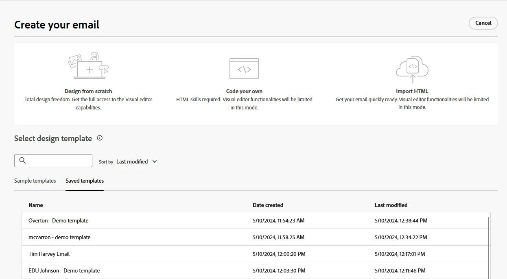Click the Design from scratch illustration icon
507x279 pixels.
tap(88, 65)
